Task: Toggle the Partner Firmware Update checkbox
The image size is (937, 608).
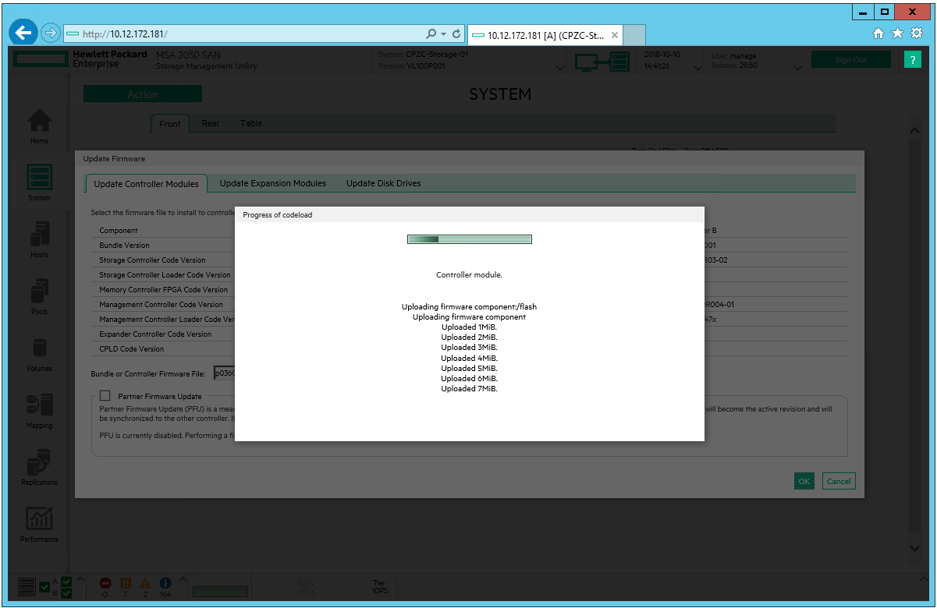Action: tap(105, 396)
